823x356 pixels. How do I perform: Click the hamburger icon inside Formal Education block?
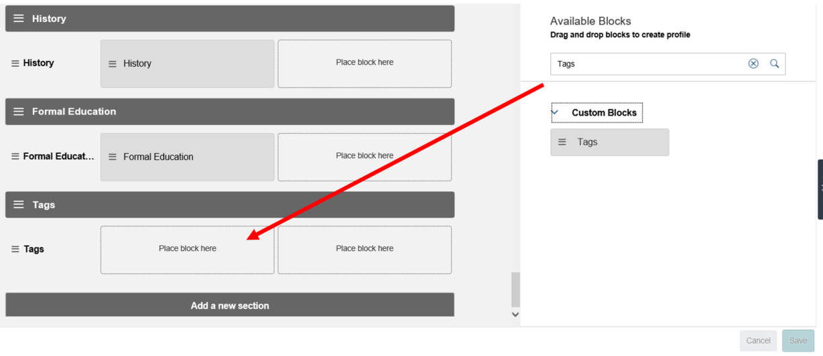[x=113, y=157]
